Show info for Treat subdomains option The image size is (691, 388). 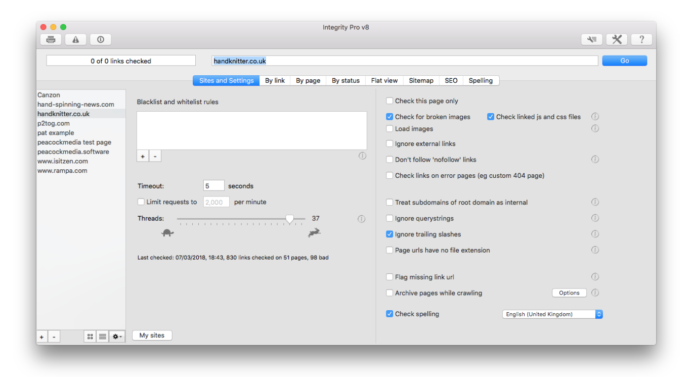(x=595, y=202)
